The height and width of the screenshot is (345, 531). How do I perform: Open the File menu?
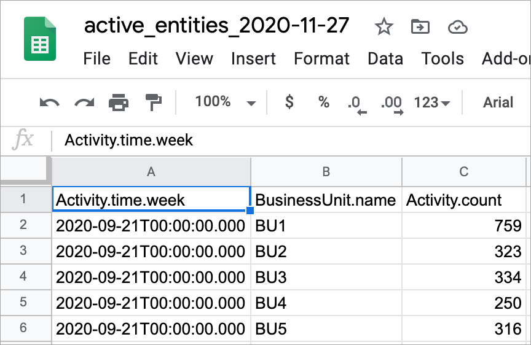click(x=96, y=59)
